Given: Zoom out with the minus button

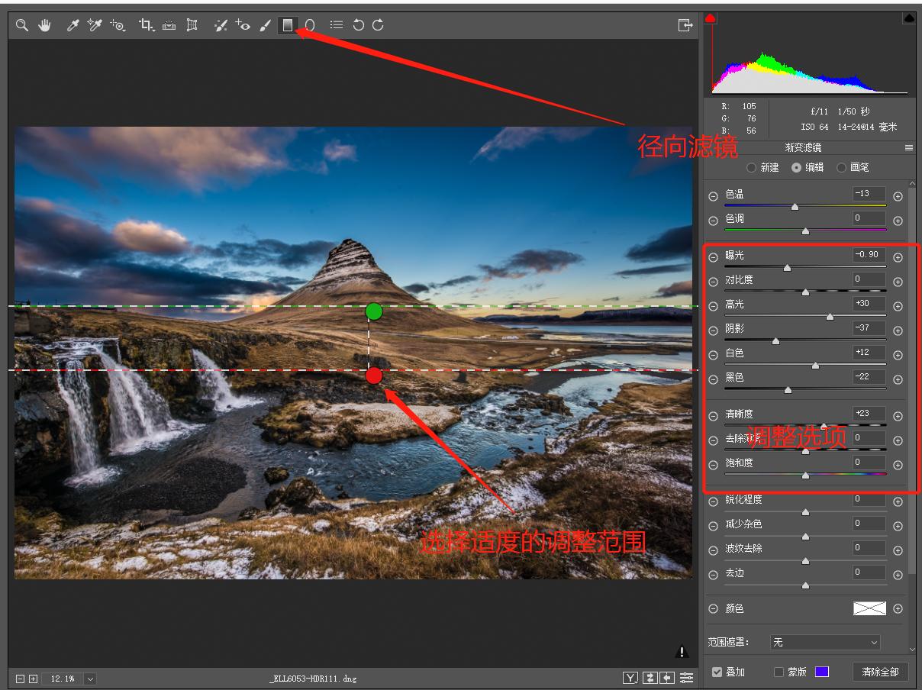Looking at the screenshot, I should click(21, 679).
